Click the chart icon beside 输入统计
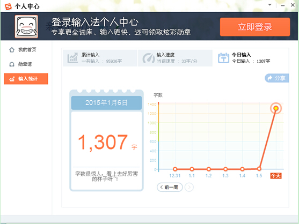This screenshot has width=299, height=224. click(x=12, y=79)
